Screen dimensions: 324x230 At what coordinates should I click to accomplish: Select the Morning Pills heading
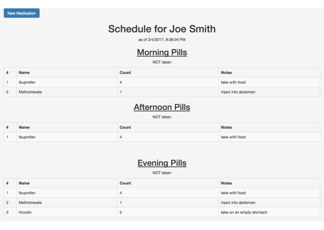[162, 52]
